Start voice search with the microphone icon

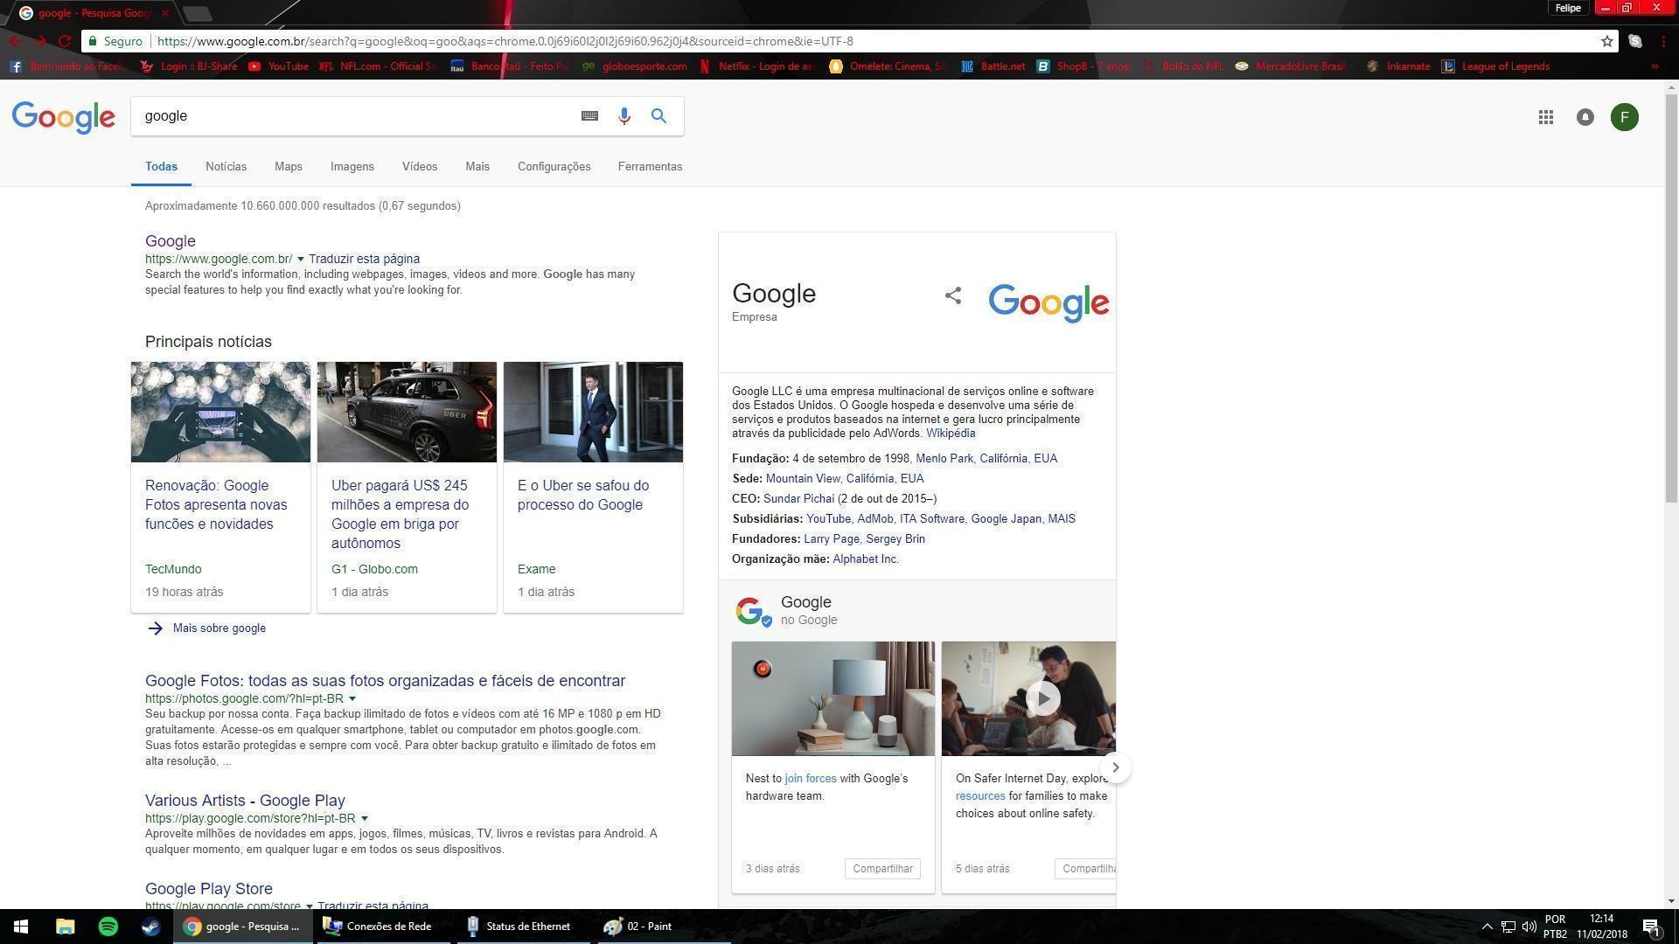[624, 116]
